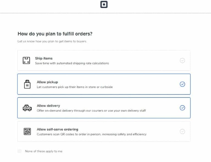Uncheck the Allow pickup checkmark

(x=182, y=84)
